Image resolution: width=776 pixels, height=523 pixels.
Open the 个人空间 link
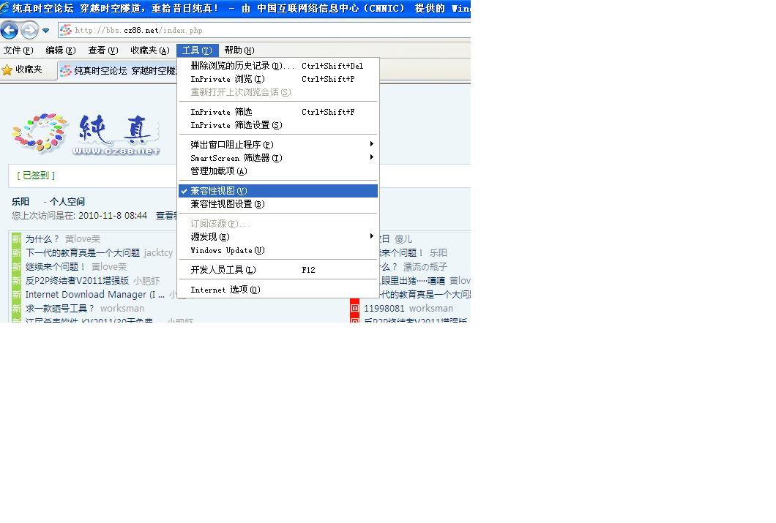pos(67,202)
